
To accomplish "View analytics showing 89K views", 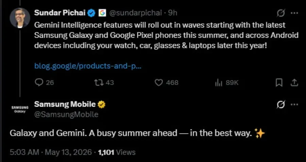I will point(226,83).
